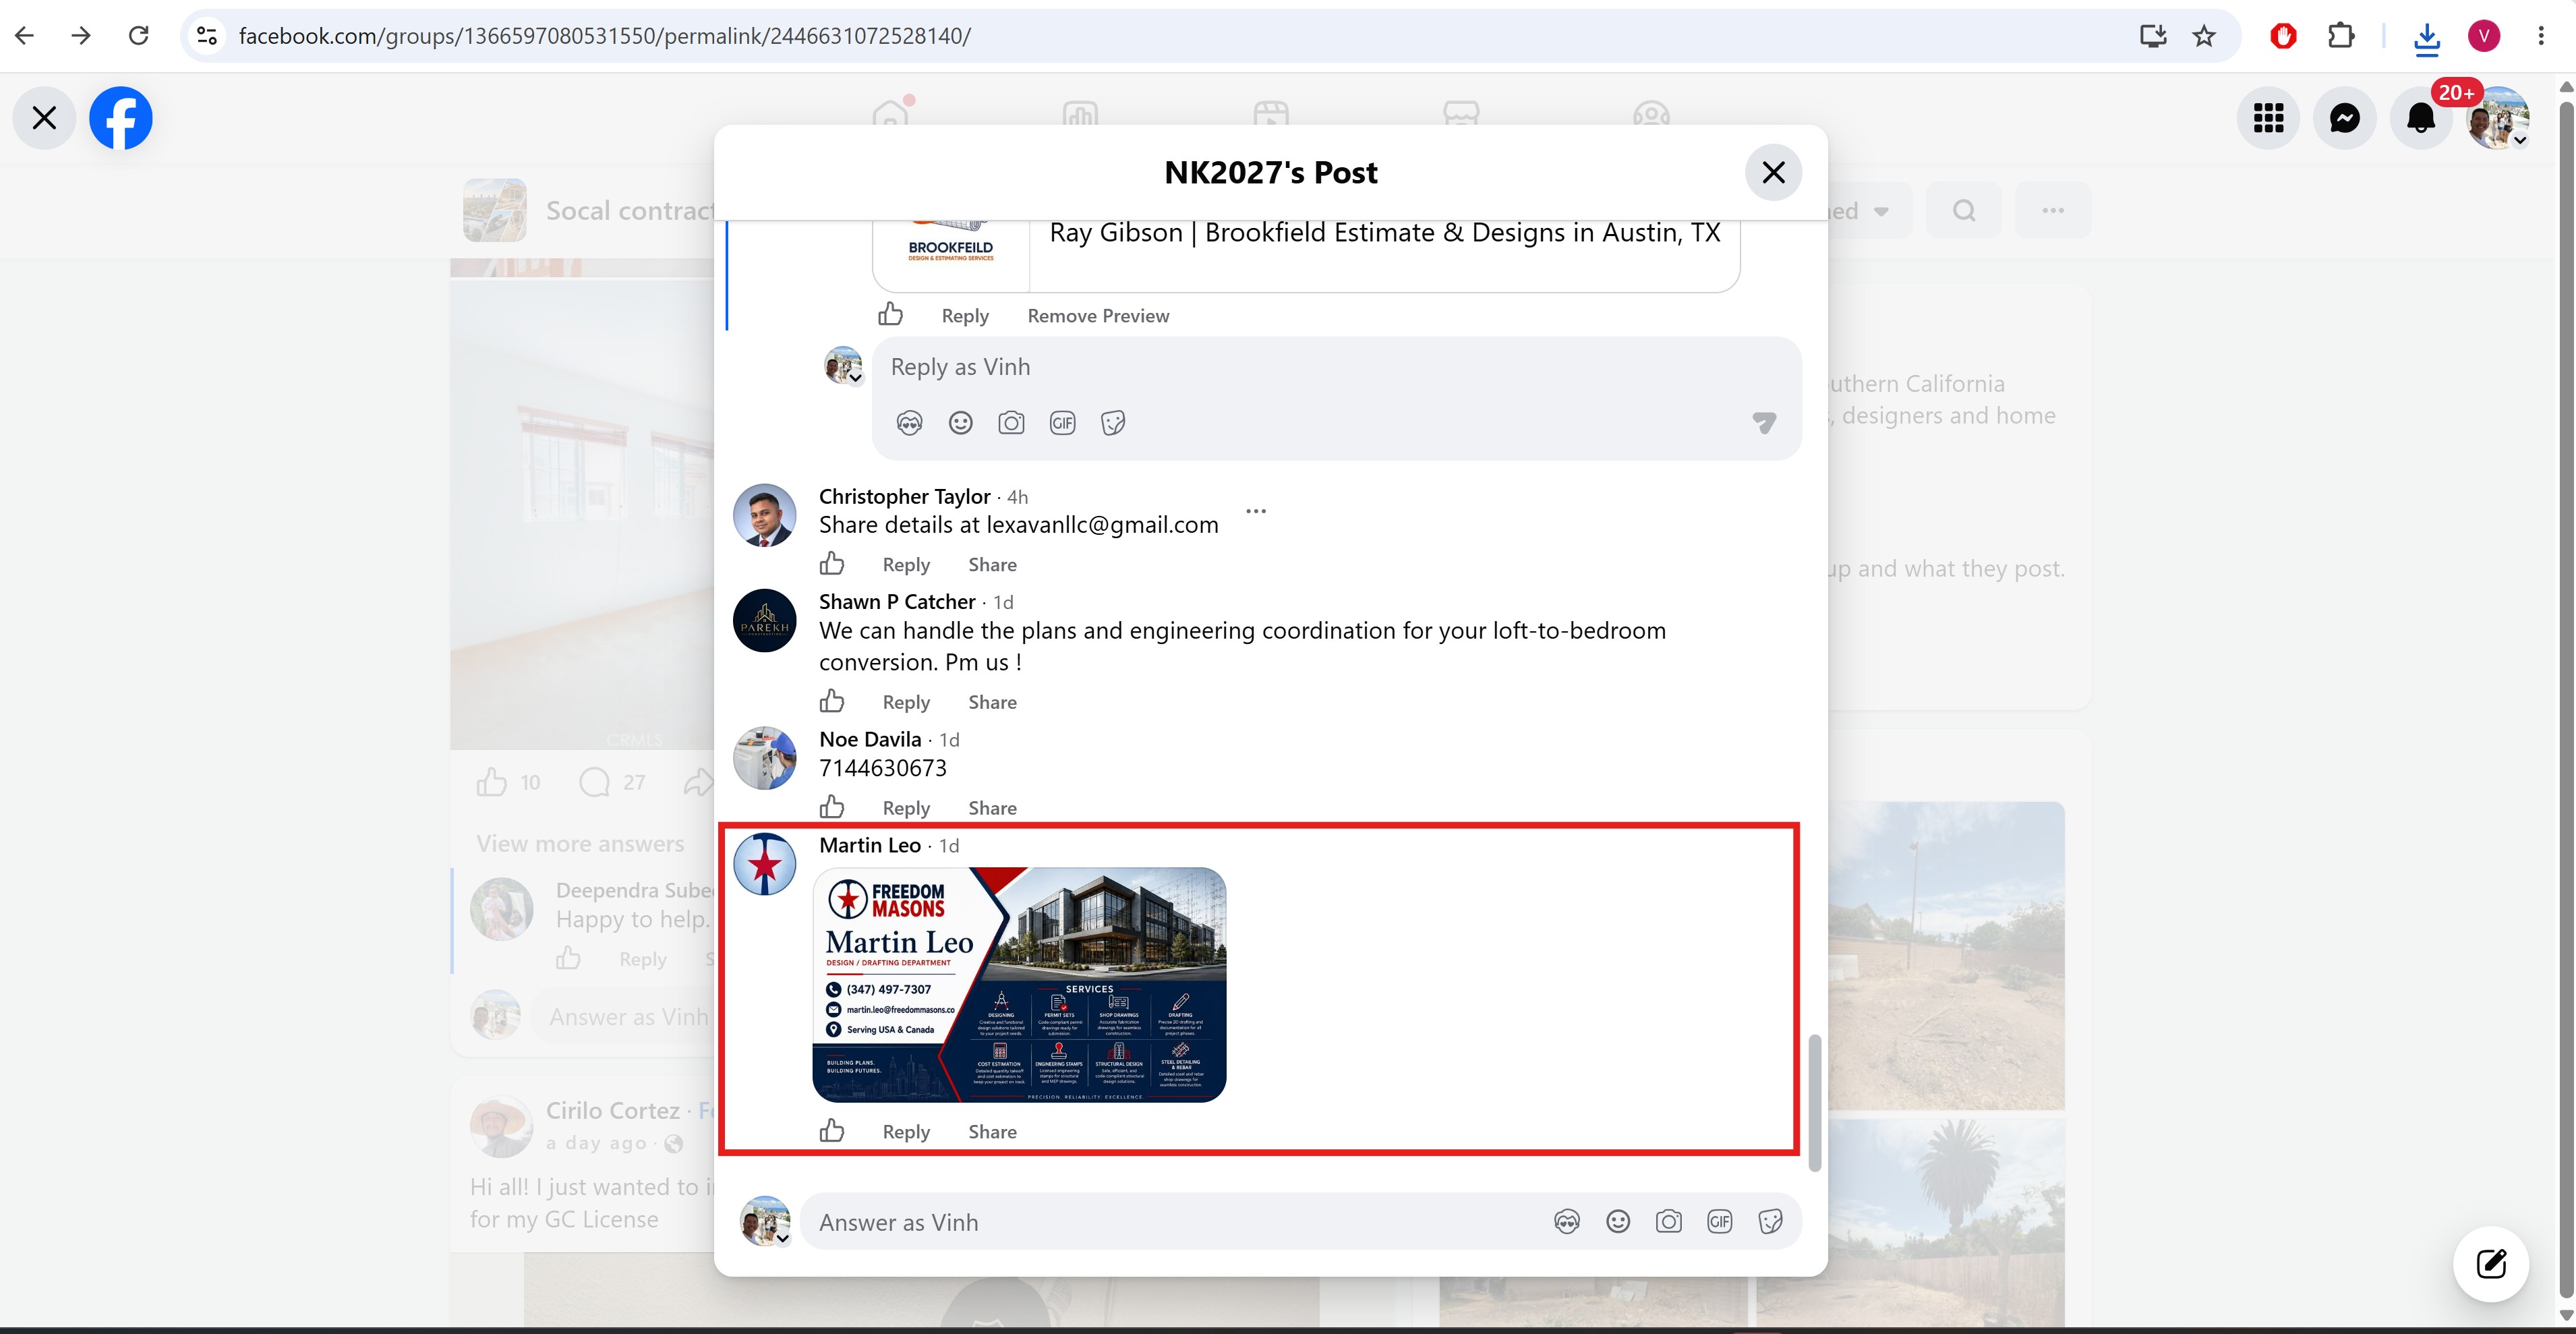The height and width of the screenshot is (1334, 2576).
Task: Open the browser extensions puzzle icon
Action: [2341, 36]
